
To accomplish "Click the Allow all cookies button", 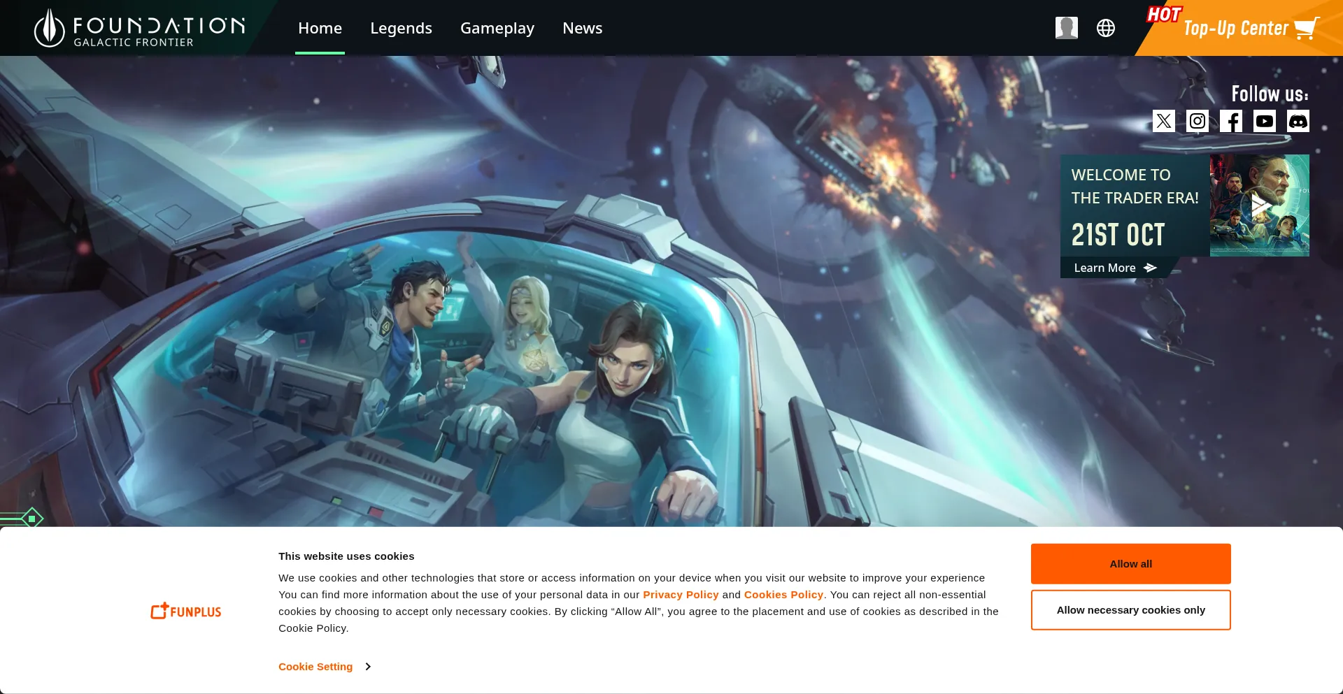I will 1130,564.
